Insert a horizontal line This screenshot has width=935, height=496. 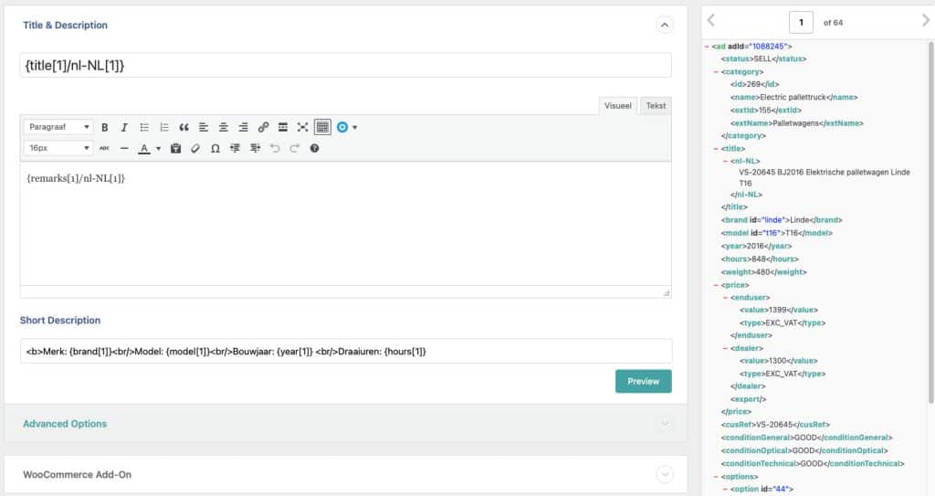[x=124, y=148]
